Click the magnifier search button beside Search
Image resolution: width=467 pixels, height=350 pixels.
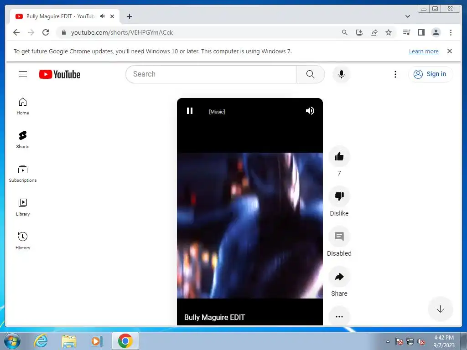310,74
